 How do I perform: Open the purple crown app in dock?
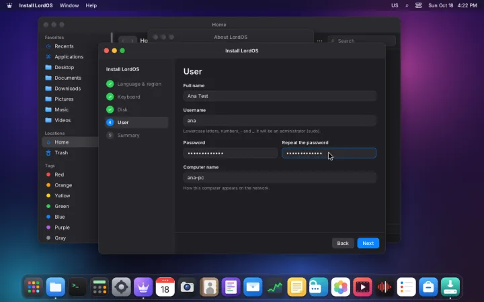pos(143,287)
